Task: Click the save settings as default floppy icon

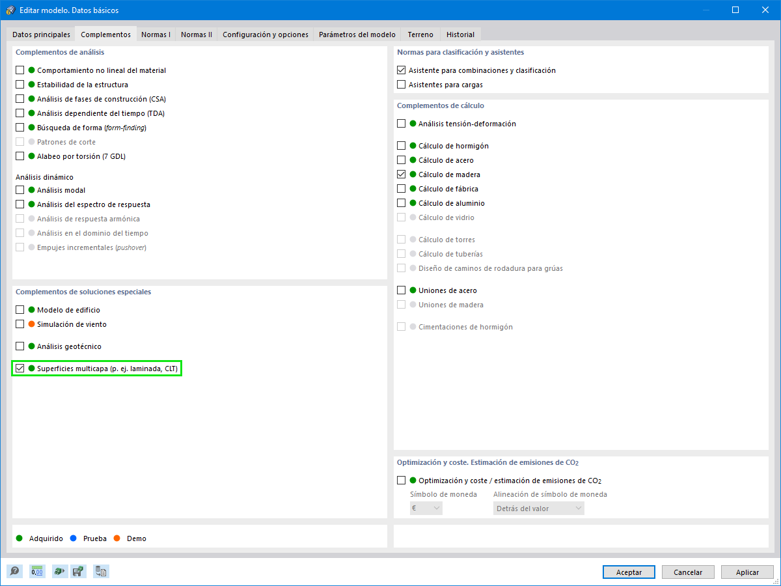Action: (78, 571)
